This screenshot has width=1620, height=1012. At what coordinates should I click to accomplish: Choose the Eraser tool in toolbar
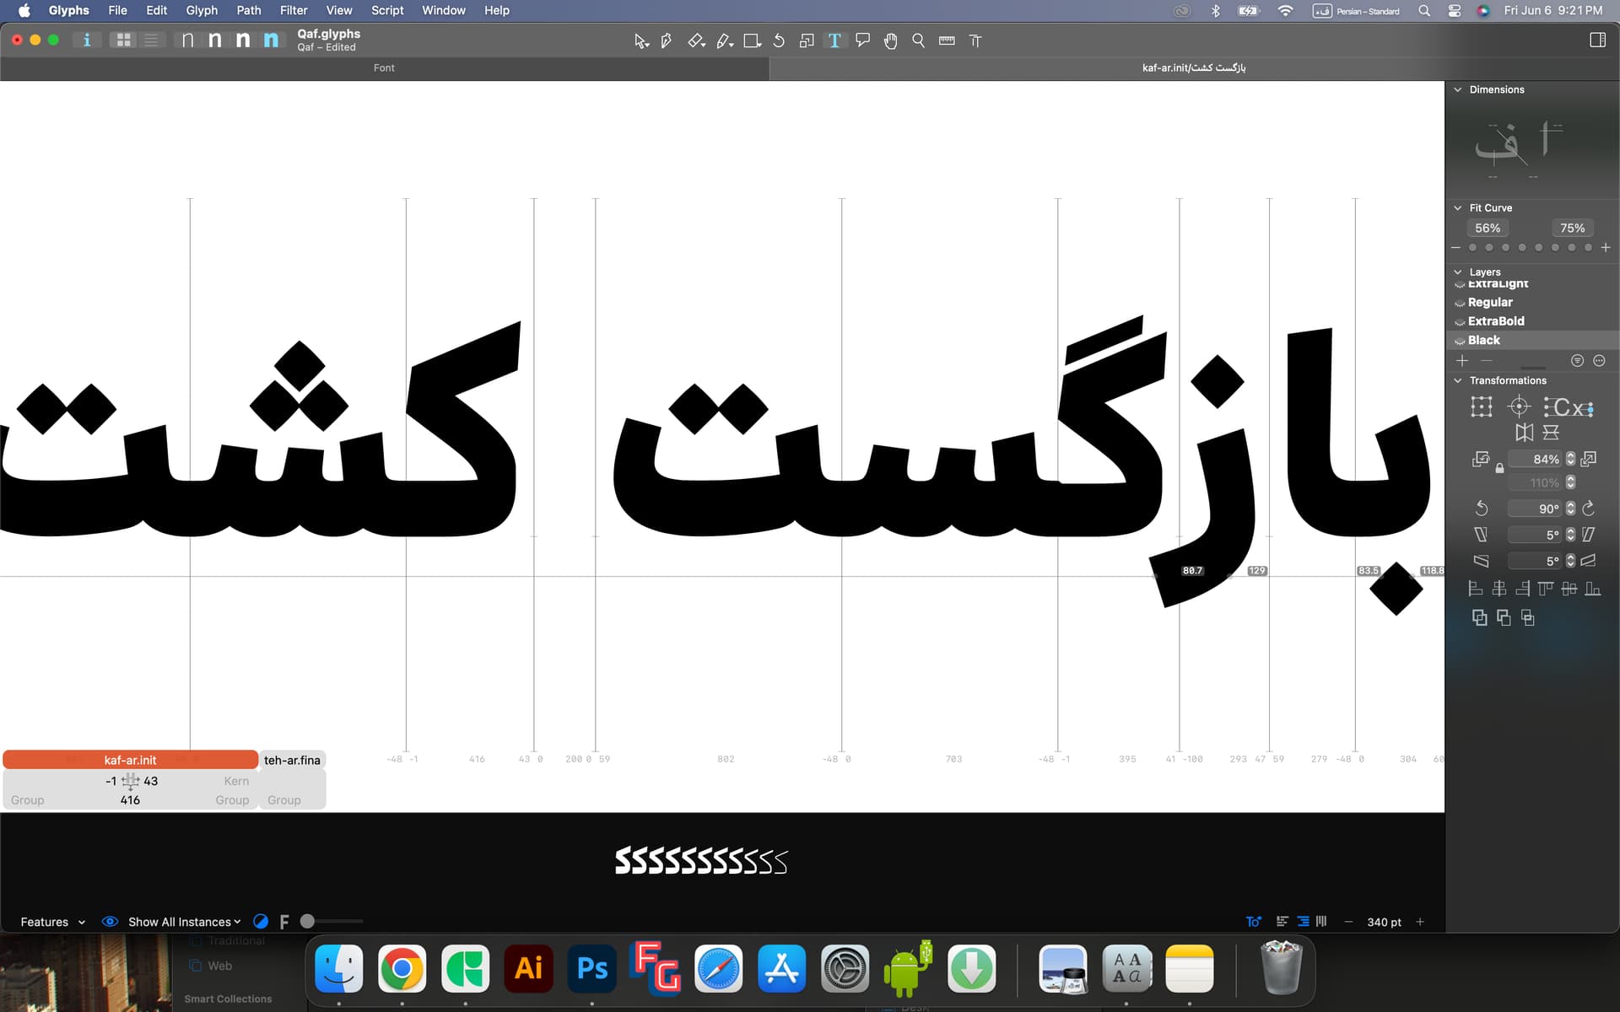[x=694, y=40]
